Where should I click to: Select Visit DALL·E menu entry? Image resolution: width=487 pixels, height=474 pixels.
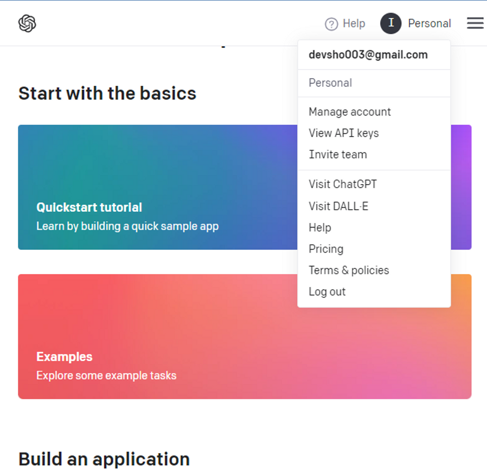click(338, 206)
